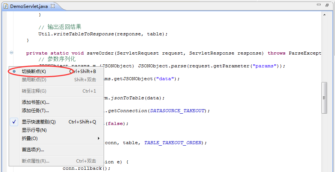Click the saveOrder method name
This screenshot has width=335, height=172.
[x=100, y=53]
